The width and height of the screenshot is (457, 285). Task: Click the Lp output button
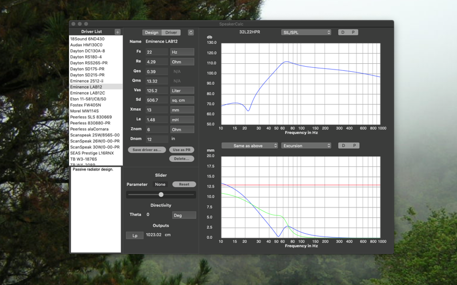coord(135,235)
